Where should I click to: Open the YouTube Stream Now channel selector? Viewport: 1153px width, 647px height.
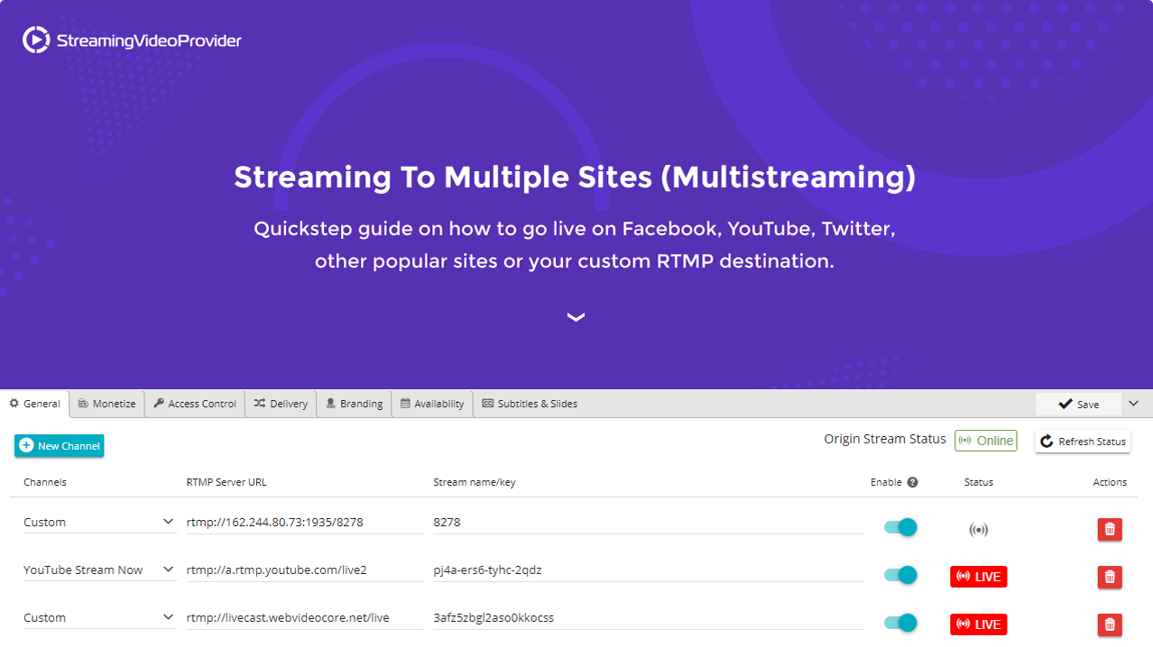[99, 570]
